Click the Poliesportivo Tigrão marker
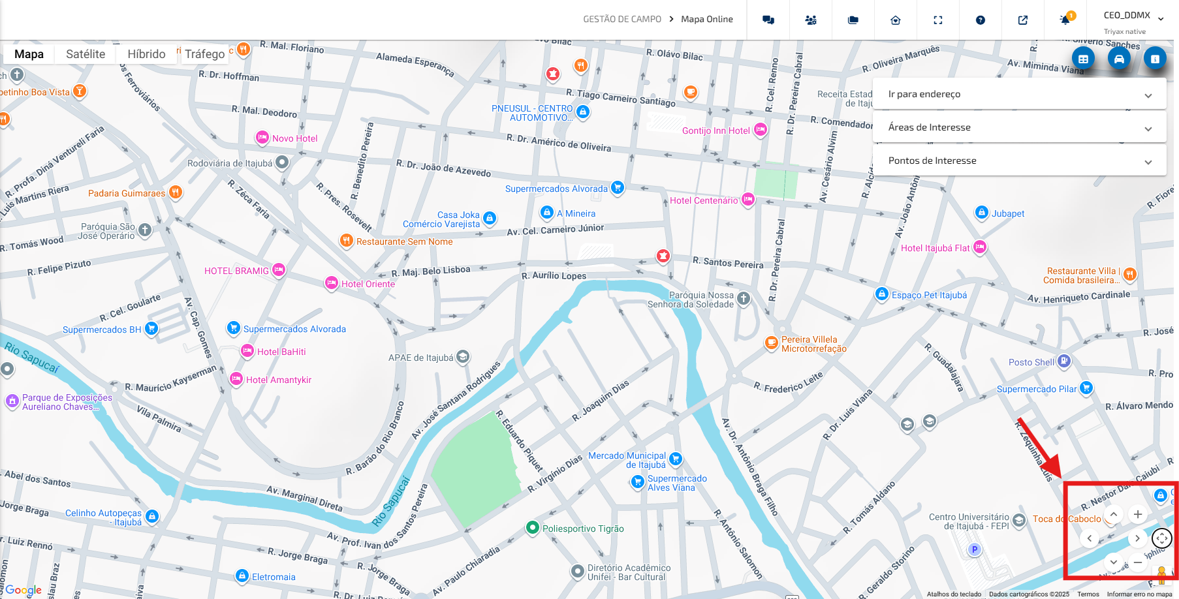 click(x=533, y=527)
